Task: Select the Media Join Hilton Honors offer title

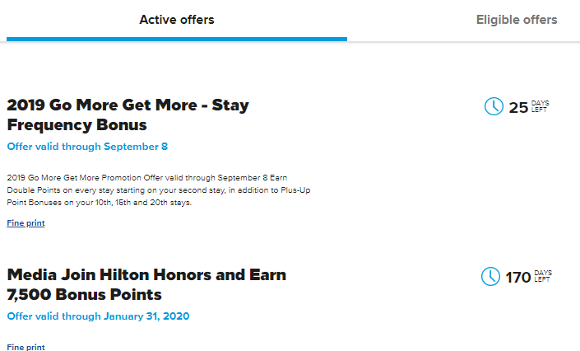Action: coord(146,284)
